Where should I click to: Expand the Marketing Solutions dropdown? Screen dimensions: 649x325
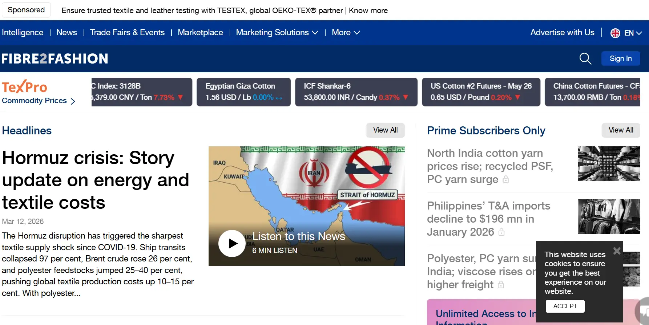point(277,32)
